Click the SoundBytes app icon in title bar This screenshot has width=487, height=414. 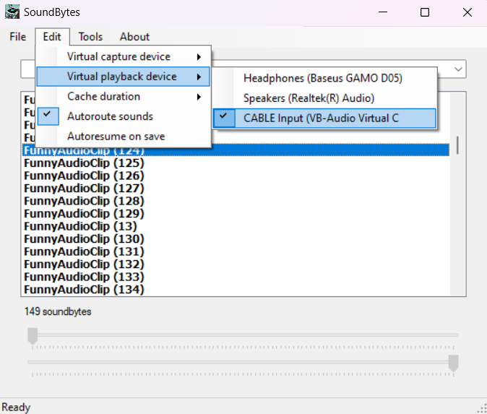coord(12,12)
